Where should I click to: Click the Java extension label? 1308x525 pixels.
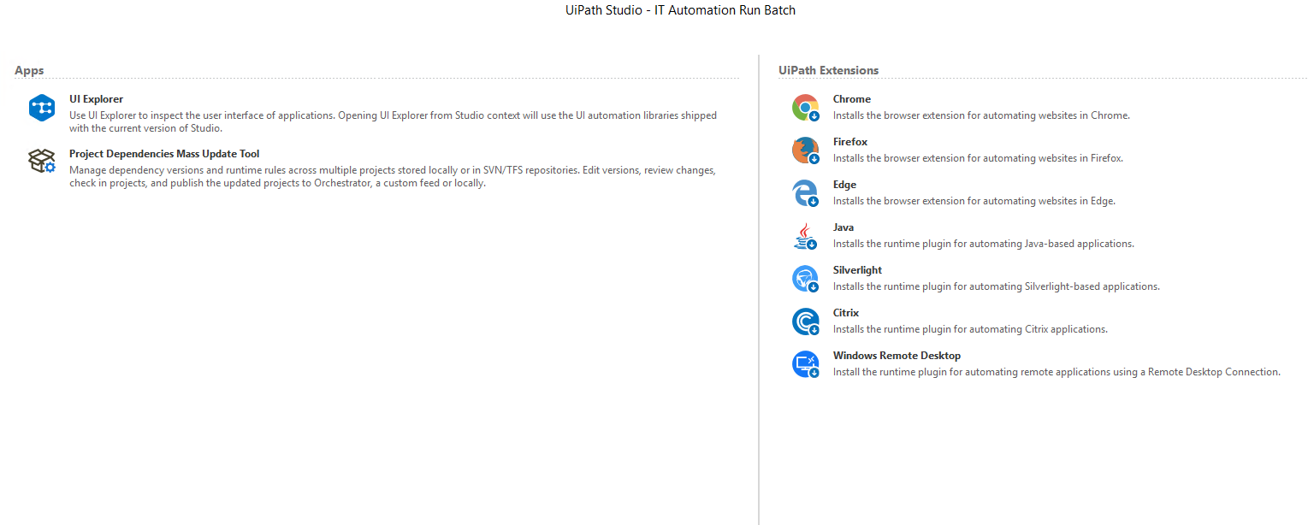[843, 227]
